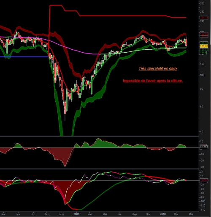Select the 'Nov' label before 2009 on time axis

[62, 214]
